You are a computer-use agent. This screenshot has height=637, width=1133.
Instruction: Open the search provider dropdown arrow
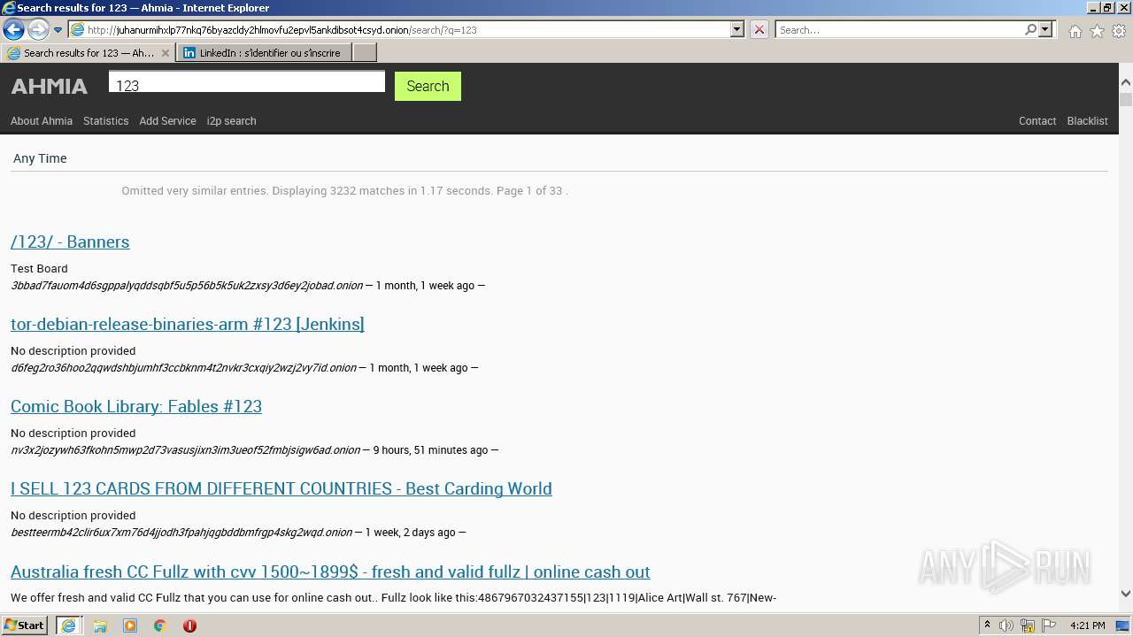(x=1045, y=29)
